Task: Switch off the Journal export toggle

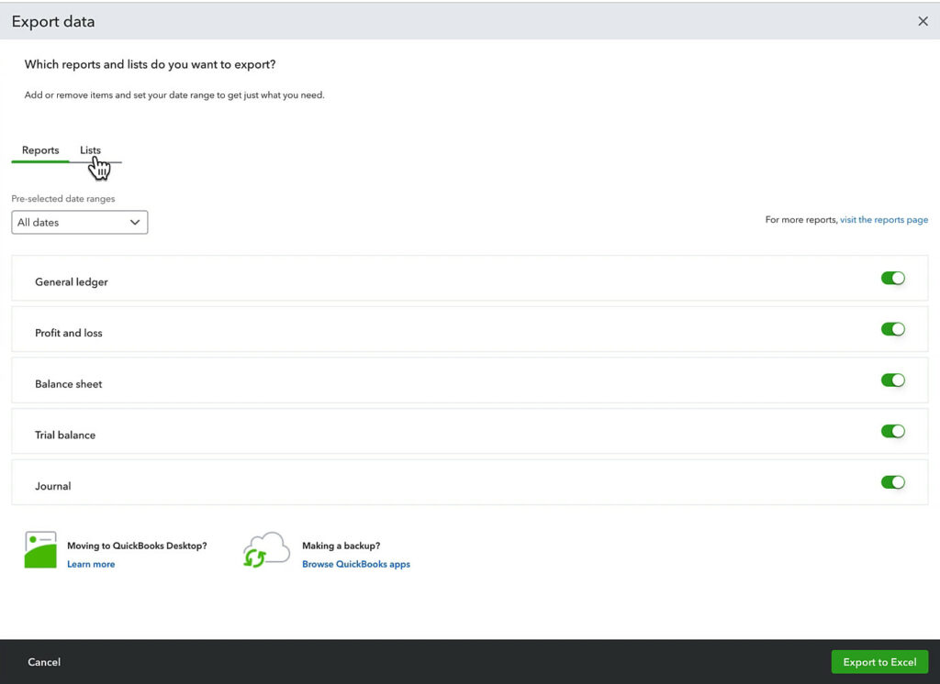Action: [891, 481]
